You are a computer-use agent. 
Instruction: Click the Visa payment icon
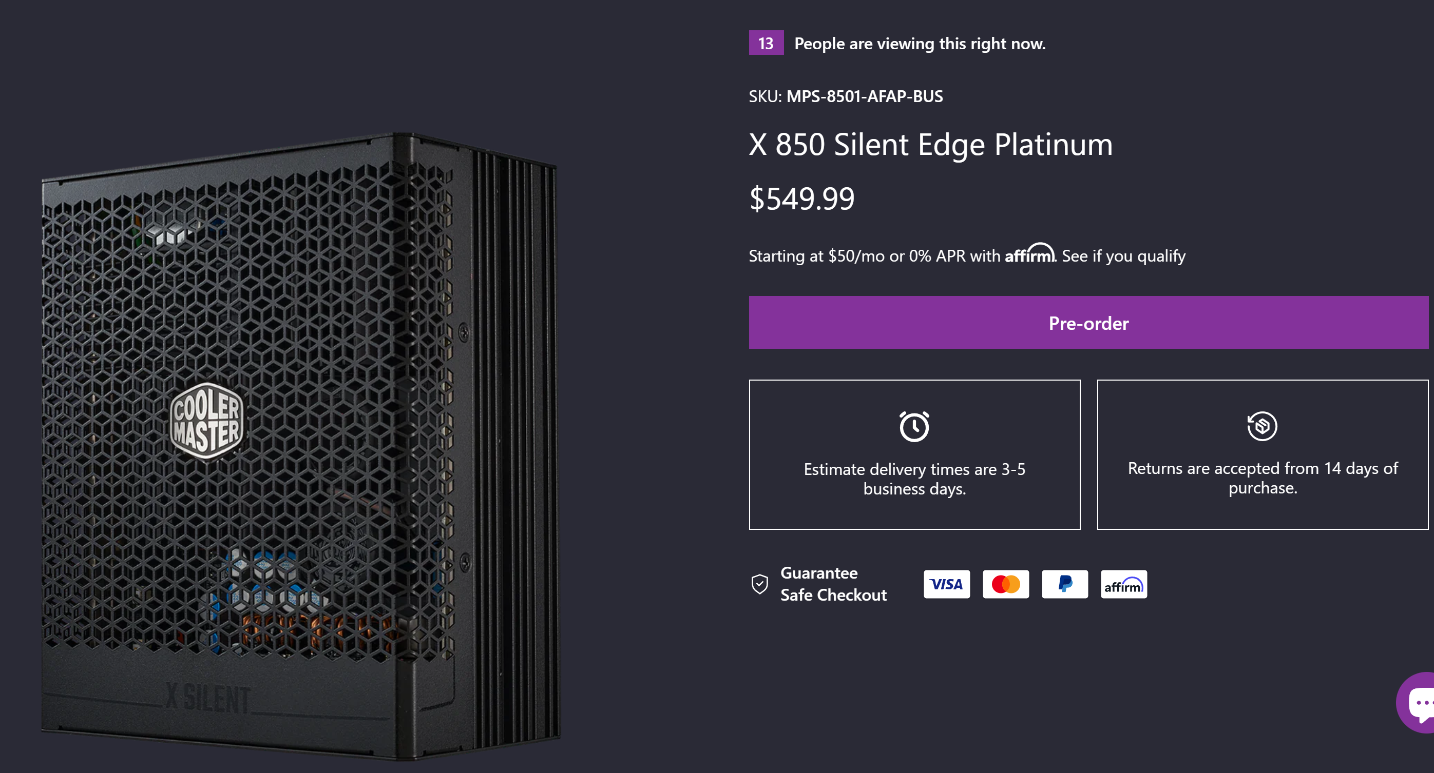pyautogui.click(x=946, y=584)
